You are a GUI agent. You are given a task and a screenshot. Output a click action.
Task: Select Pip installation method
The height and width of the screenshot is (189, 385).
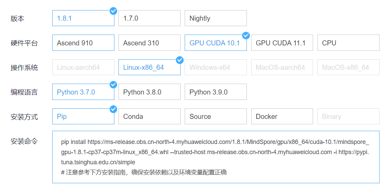(x=83, y=117)
